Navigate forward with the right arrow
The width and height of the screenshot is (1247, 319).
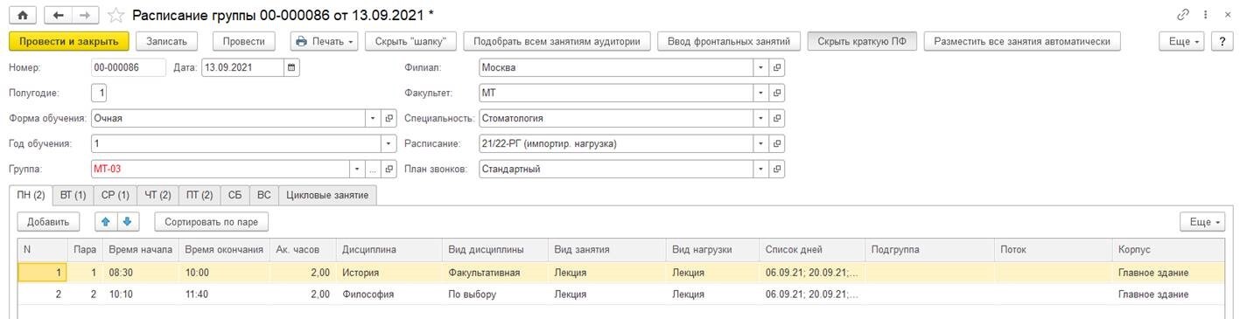tap(86, 15)
